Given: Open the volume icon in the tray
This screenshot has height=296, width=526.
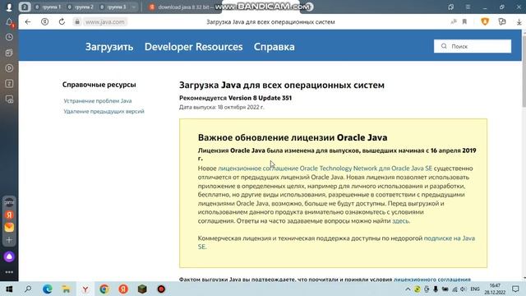Looking at the screenshot, I should (464, 289).
